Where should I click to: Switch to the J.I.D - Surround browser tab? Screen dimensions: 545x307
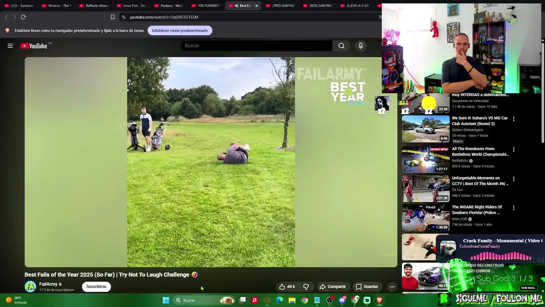pos(19,6)
